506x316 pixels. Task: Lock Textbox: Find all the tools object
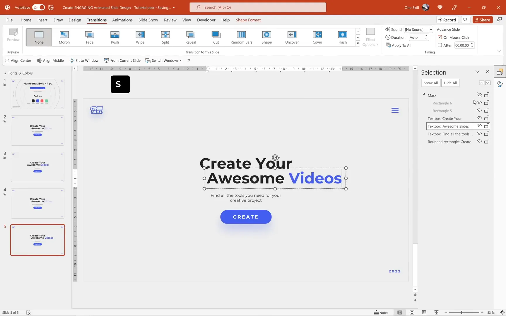tap(487, 134)
